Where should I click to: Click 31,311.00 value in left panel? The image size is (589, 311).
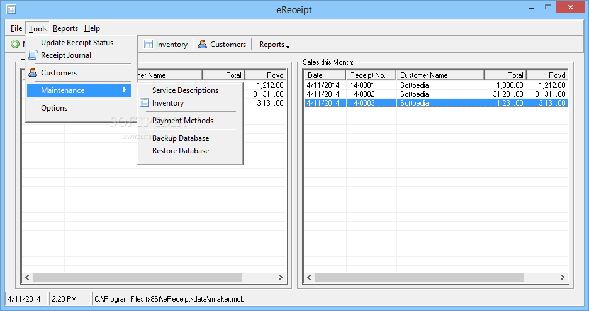tap(268, 94)
